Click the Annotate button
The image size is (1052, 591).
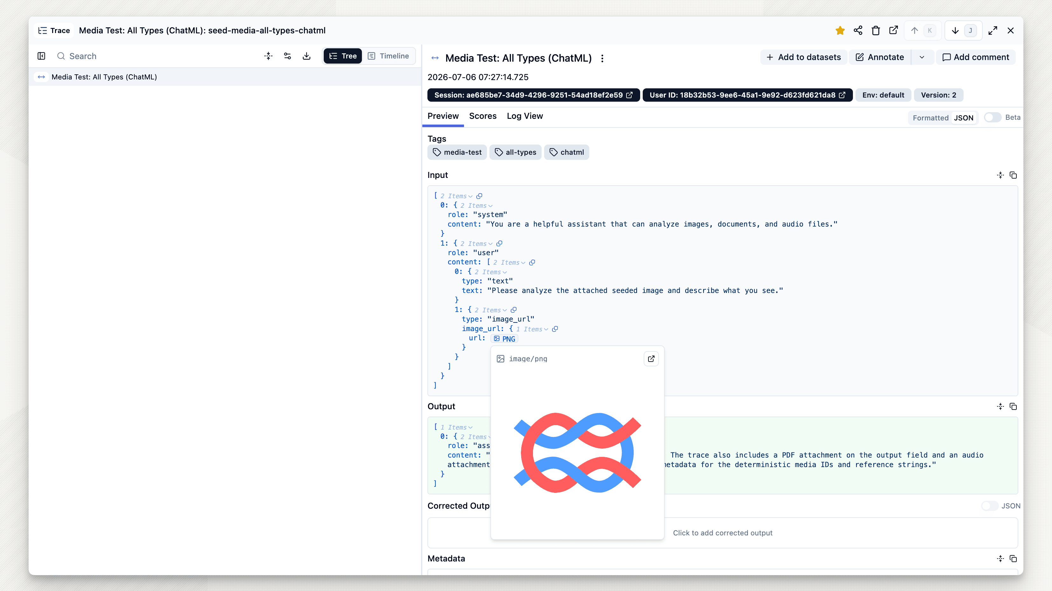[x=880, y=57]
